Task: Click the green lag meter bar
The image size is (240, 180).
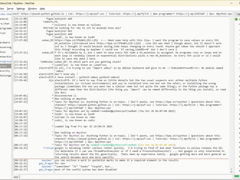Action: 237,176
